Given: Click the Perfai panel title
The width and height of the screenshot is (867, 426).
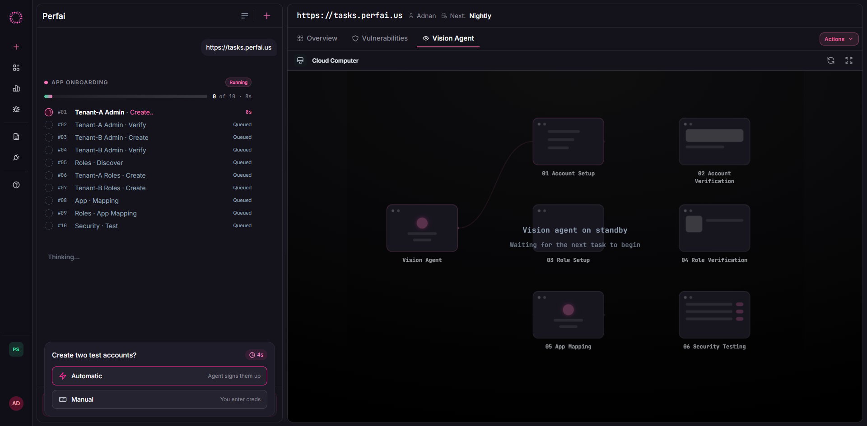Looking at the screenshot, I should 54,16.
